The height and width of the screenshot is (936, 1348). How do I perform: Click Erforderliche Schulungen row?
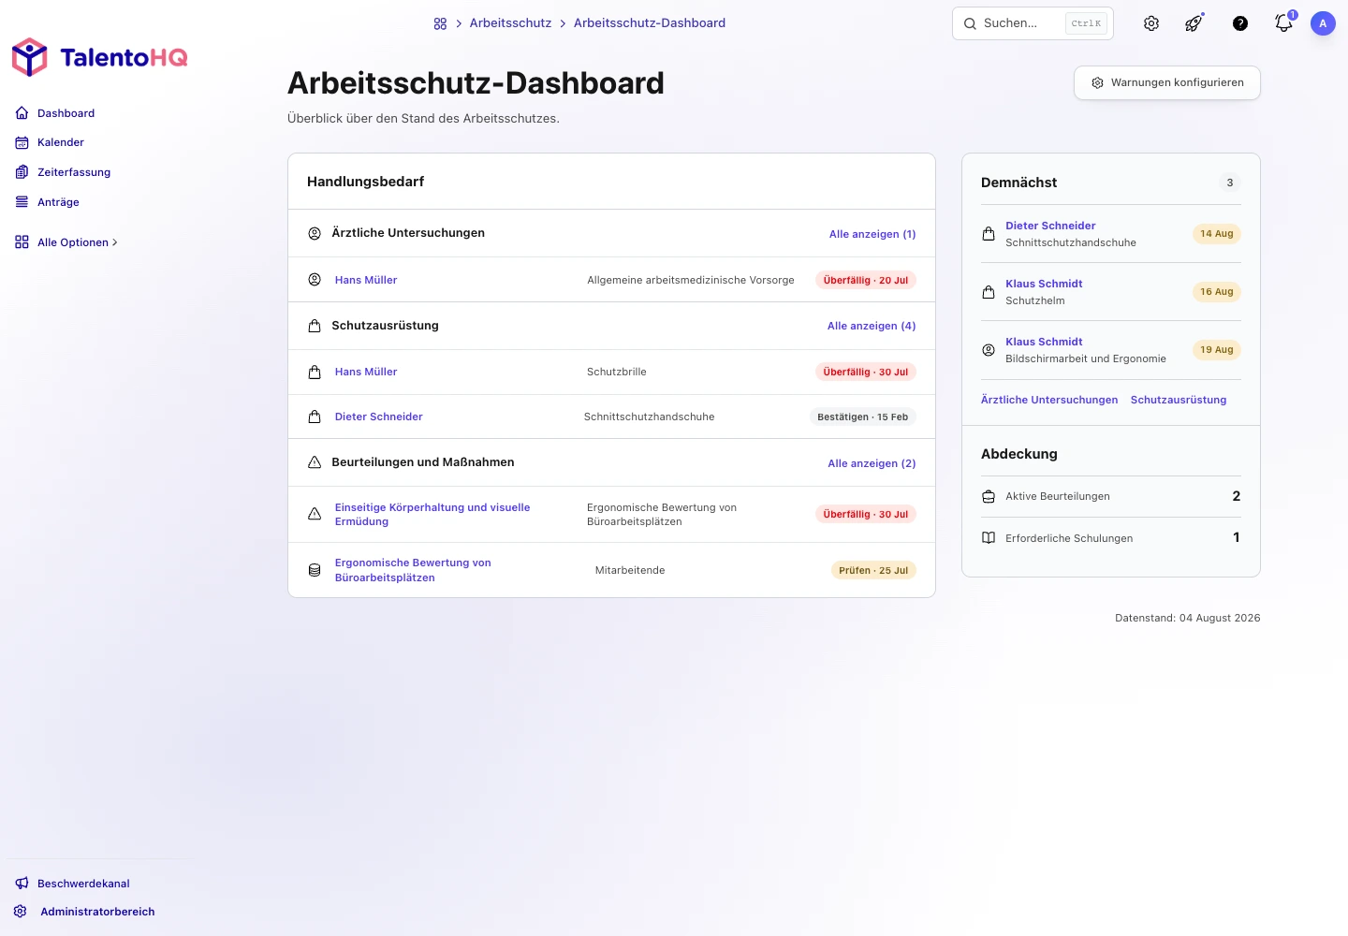pyautogui.click(x=1111, y=538)
